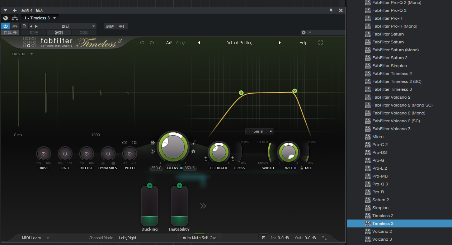
Task: Open the TAPS dropdown arrow
Action: click(x=32, y=54)
